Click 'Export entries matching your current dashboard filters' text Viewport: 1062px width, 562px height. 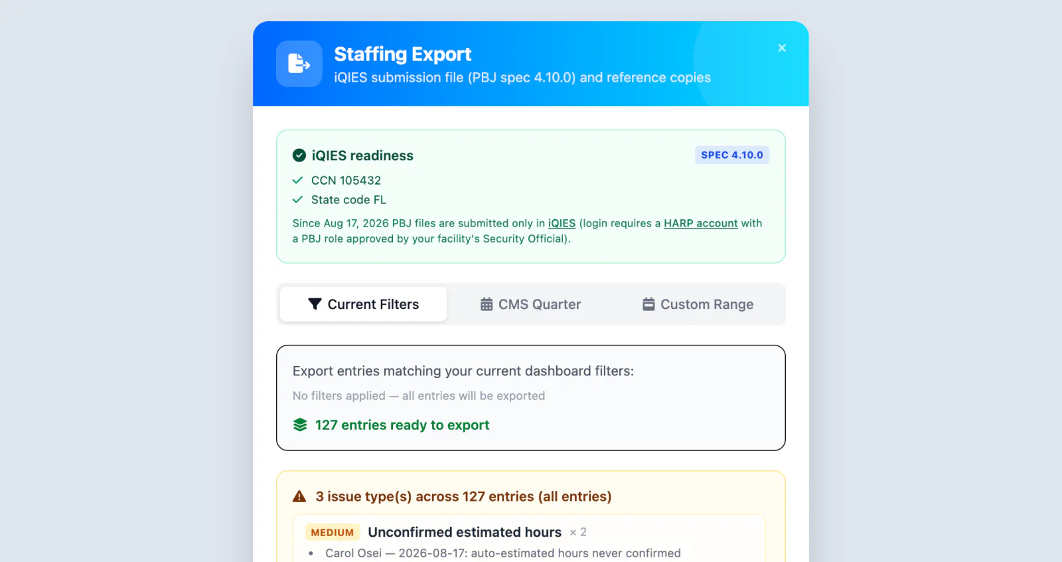click(x=463, y=371)
